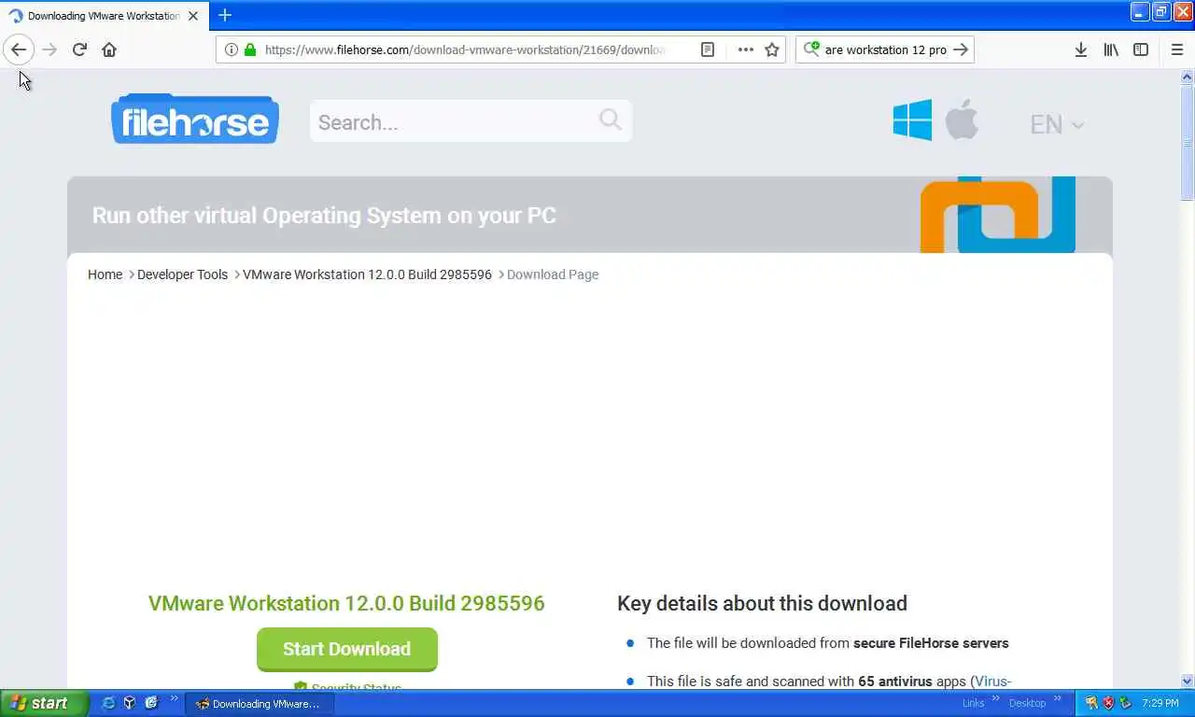1195x717 pixels.
Task: Submit search with the arrow button
Action: tap(961, 49)
